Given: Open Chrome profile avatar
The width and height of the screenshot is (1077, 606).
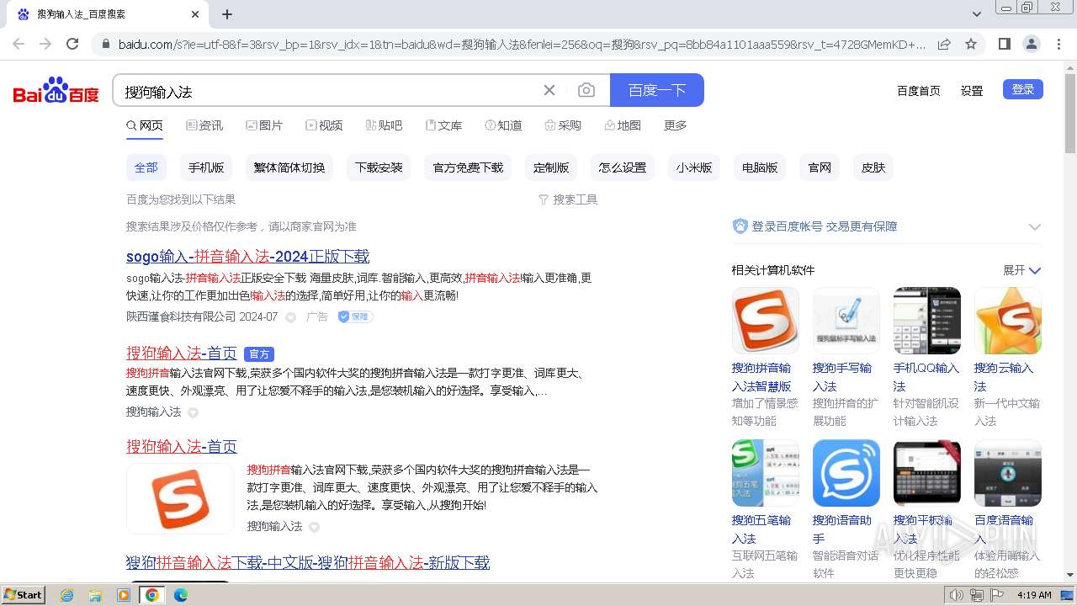Looking at the screenshot, I should (1031, 44).
